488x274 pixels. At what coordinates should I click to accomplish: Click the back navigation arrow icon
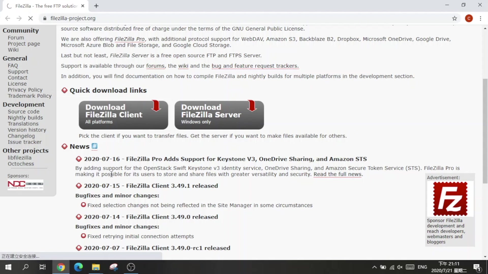8,19
